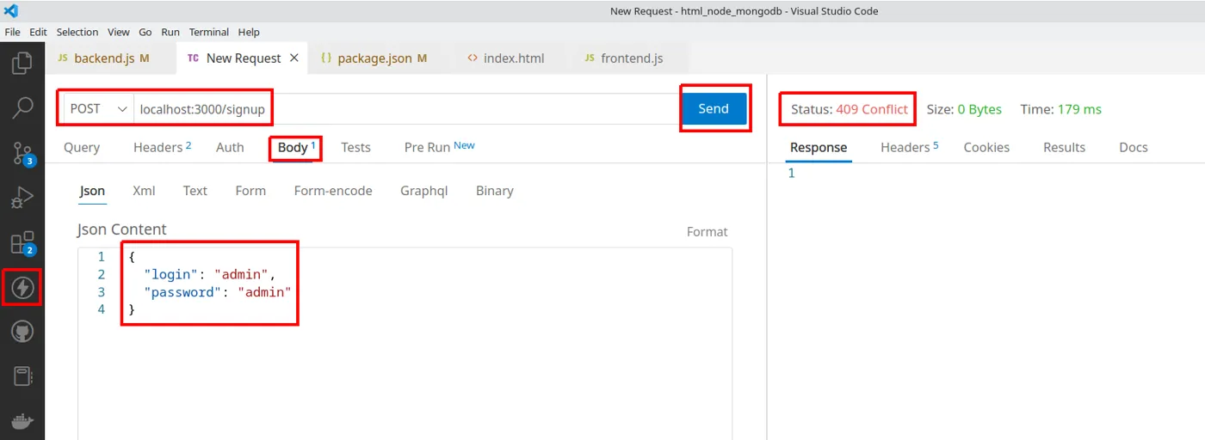Open the Docker view in activity bar
Viewport: 1205px width, 440px height.
click(22, 421)
